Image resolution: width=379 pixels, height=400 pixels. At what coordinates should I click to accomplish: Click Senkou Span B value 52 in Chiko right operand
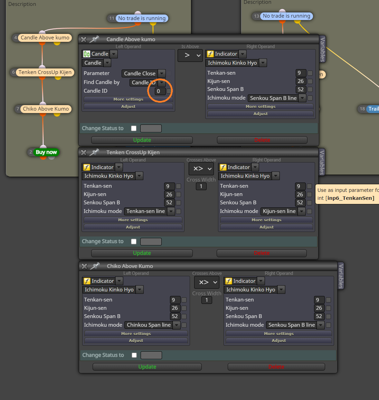pyautogui.click(x=319, y=316)
